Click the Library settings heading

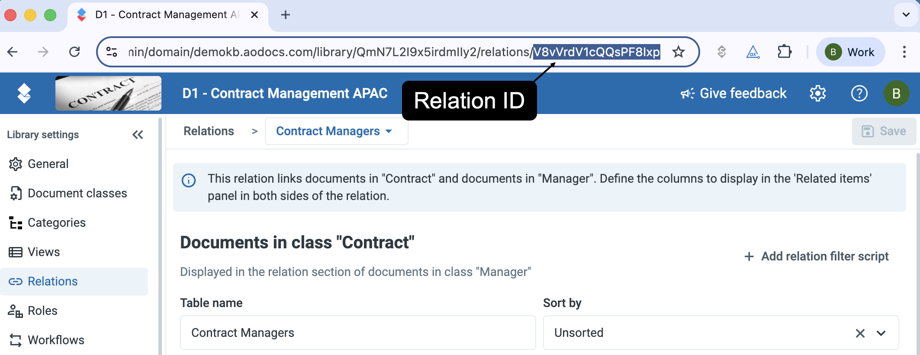(x=43, y=135)
